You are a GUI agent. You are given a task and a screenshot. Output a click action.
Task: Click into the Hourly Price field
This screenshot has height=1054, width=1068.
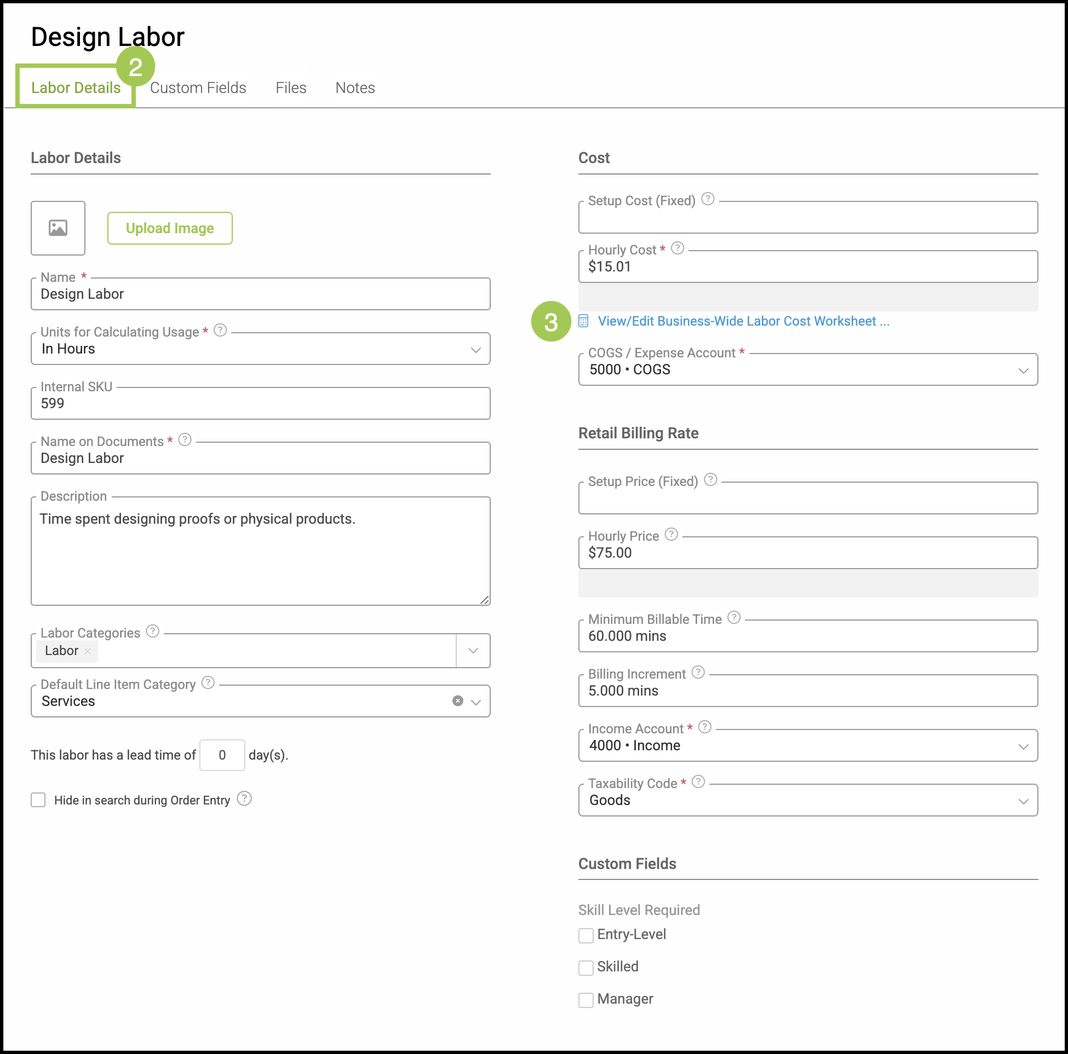click(807, 553)
